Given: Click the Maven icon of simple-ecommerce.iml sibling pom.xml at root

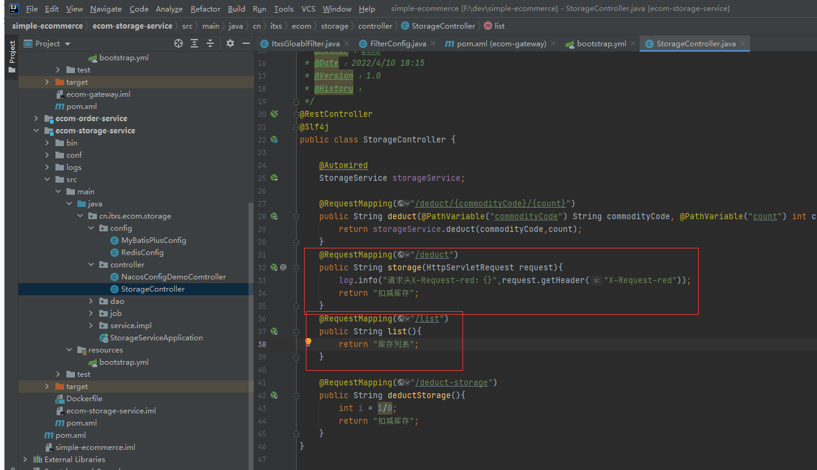Looking at the screenshot, I should (49, 435).
